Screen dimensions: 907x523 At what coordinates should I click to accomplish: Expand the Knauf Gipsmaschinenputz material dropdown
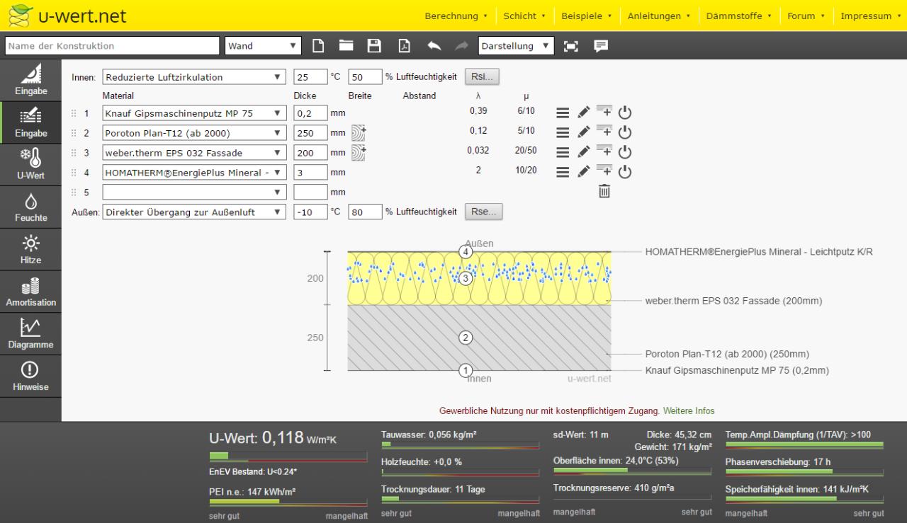coord(194,113)
